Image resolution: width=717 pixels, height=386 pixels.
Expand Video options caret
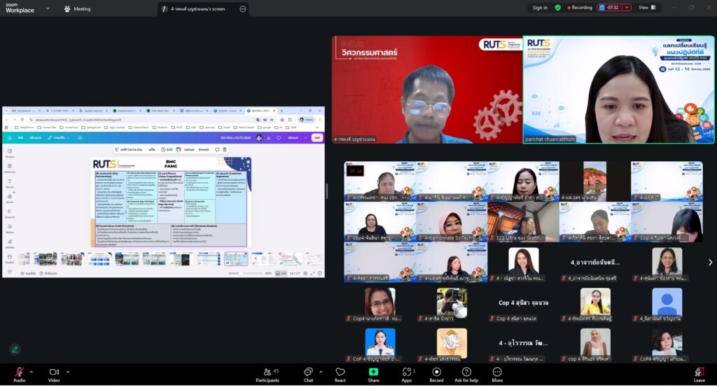click(68, 372)
